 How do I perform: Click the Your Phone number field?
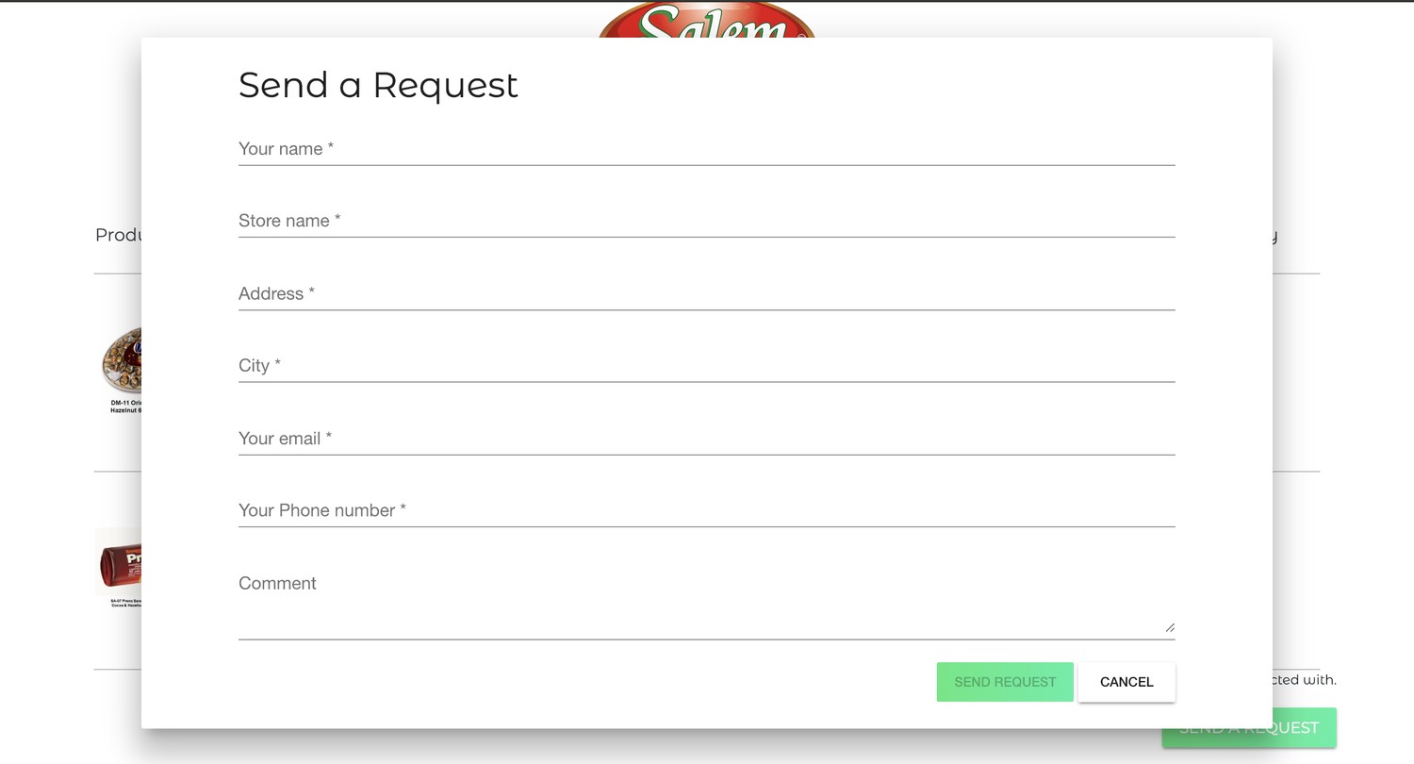pos(706,510)
